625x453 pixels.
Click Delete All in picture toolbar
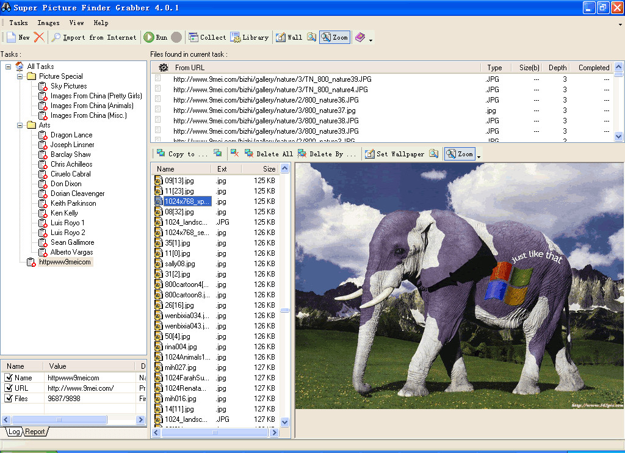point(269,154)
